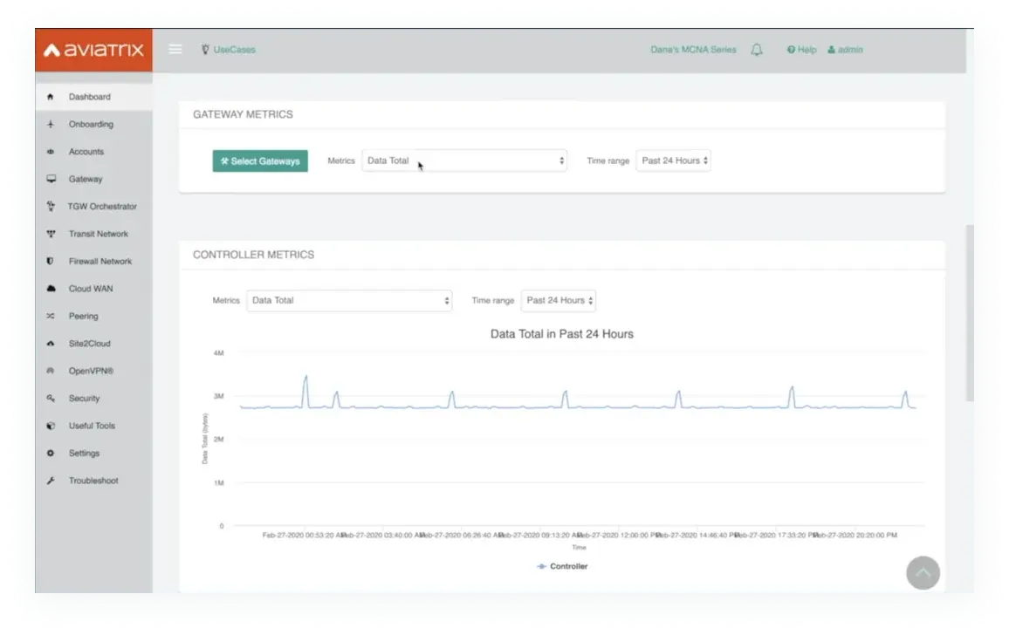1009x635 pixels.
Task: Toggle the hamburger sidebar menu icon
Action: (x=175, y=49)
